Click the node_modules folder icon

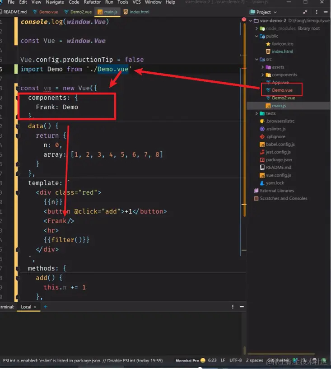262,28
